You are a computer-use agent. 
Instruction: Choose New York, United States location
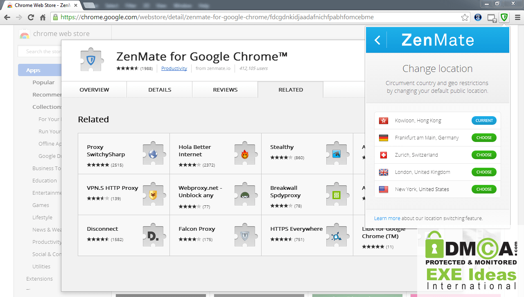pos(484,189)
